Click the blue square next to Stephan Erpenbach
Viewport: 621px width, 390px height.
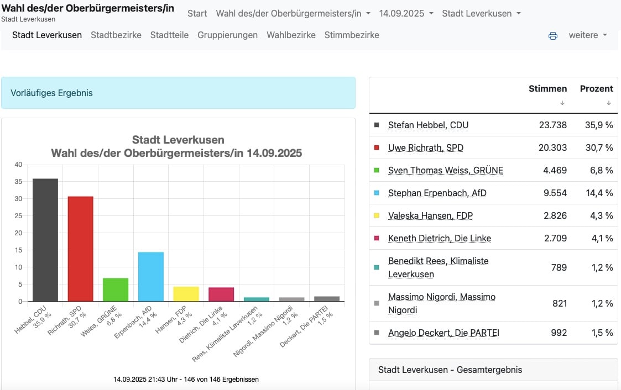pyautogui.click(x=377, y=193)
